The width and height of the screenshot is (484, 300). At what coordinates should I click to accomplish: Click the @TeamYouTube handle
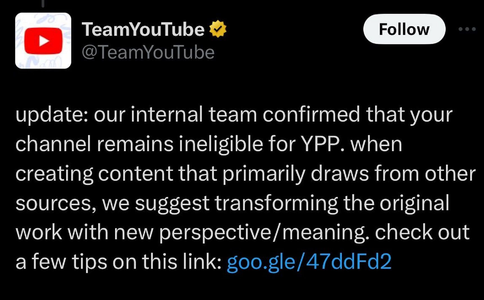148,52
